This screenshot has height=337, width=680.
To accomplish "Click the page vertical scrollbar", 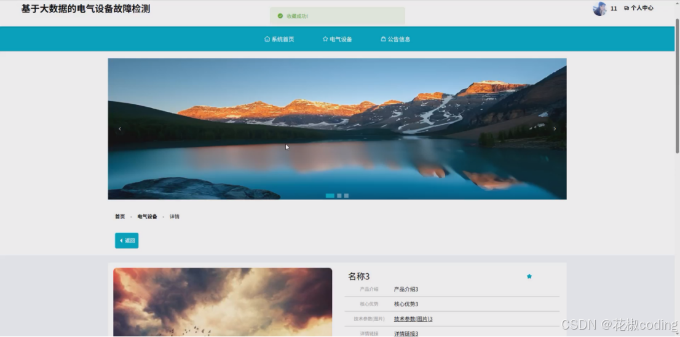I will point(677,86).
